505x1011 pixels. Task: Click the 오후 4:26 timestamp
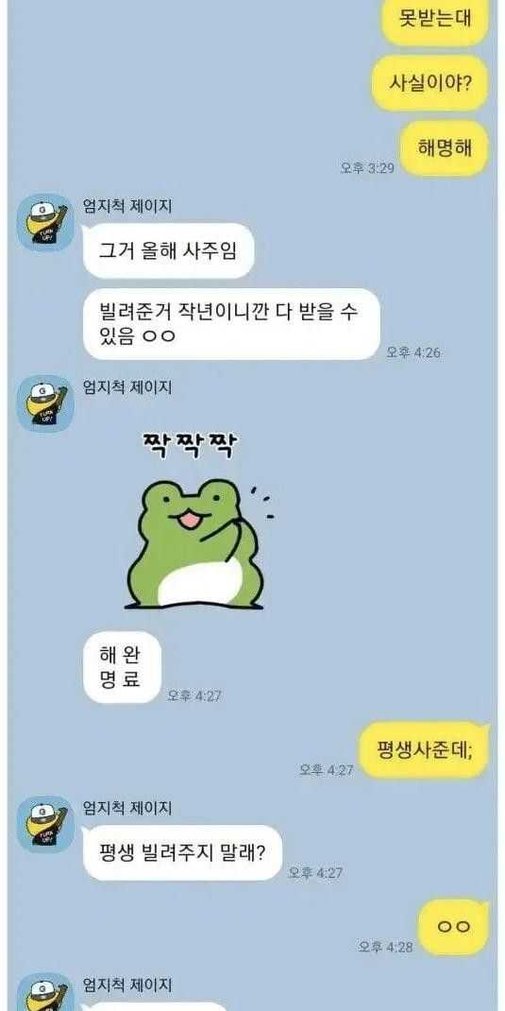(x=413, y=352)
